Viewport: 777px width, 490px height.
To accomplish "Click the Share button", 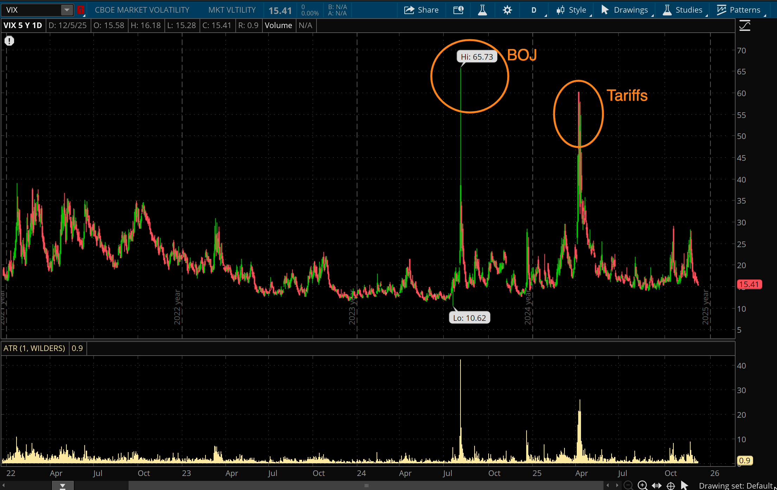I will pos(421,10).
